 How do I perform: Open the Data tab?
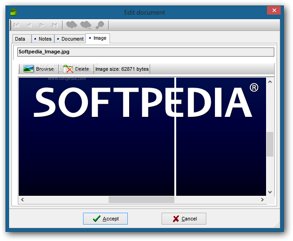coord(22,39)
